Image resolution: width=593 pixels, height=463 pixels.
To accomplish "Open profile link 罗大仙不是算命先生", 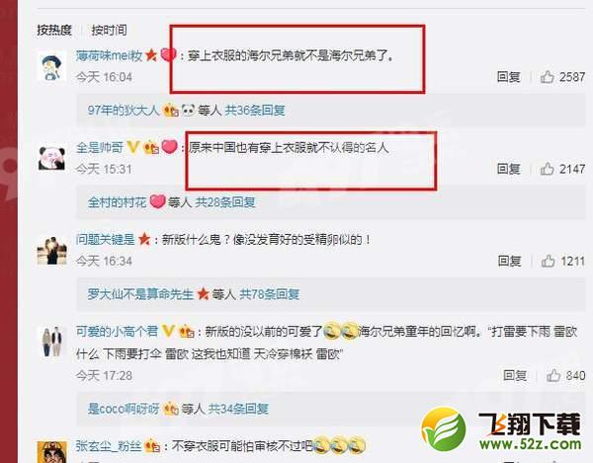I will click(x=140, y=294).
